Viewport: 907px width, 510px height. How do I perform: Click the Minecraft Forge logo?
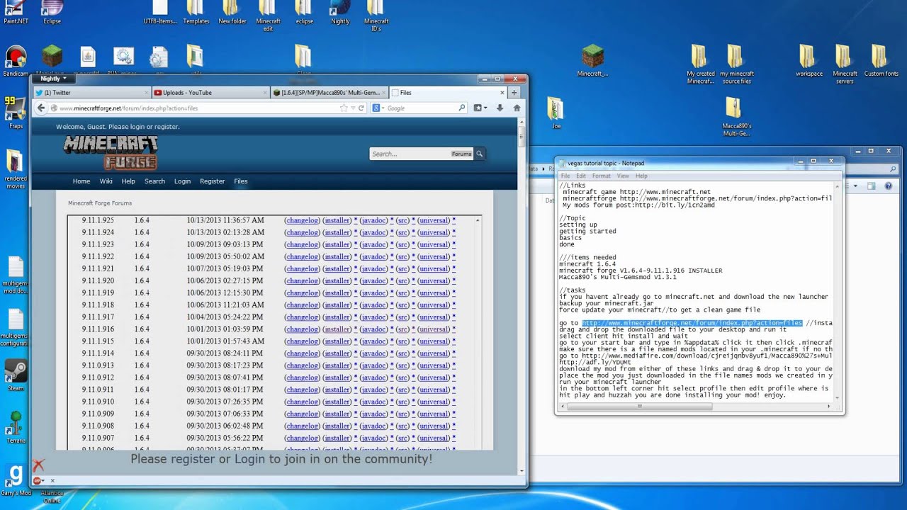111,152
